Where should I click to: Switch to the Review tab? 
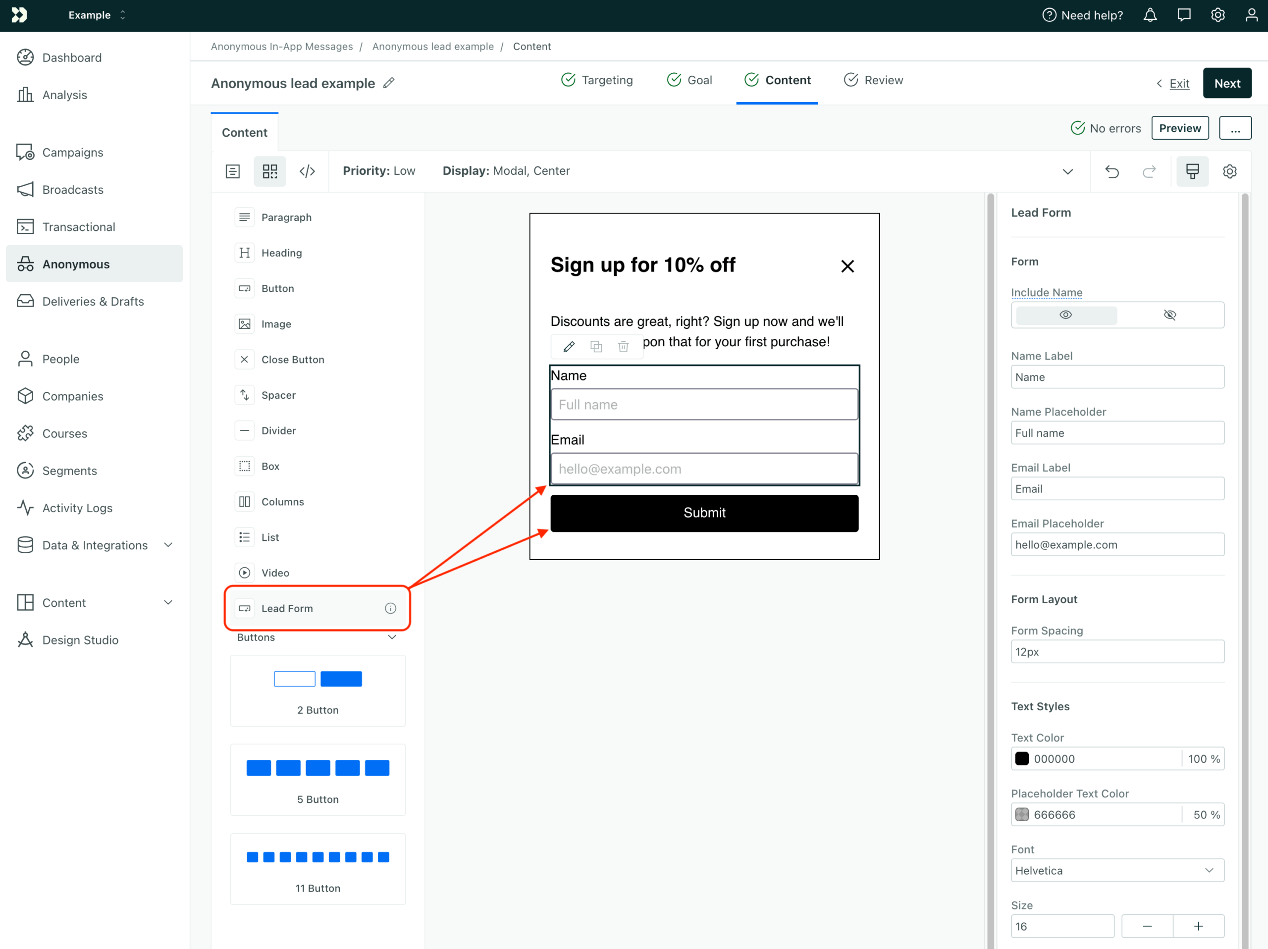(x=873, y=80)
